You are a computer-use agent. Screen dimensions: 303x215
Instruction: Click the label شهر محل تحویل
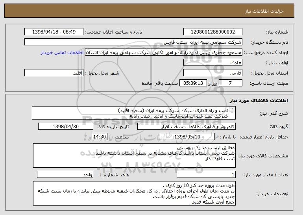tap(102, 73)
